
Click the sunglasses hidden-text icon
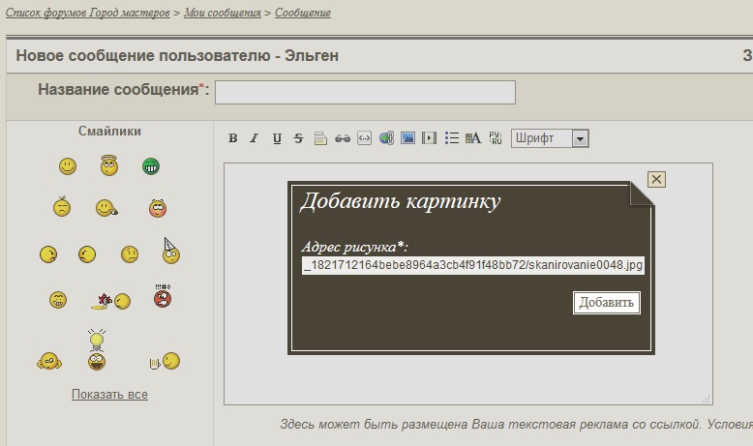point(343,138)
